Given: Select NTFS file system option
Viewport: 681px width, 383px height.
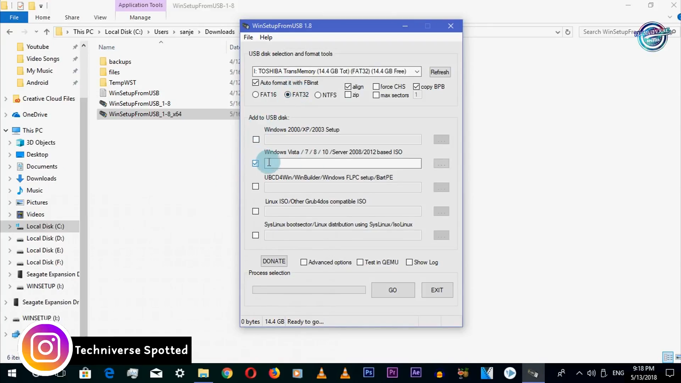Looking at the screenshot, I should 318,95.
